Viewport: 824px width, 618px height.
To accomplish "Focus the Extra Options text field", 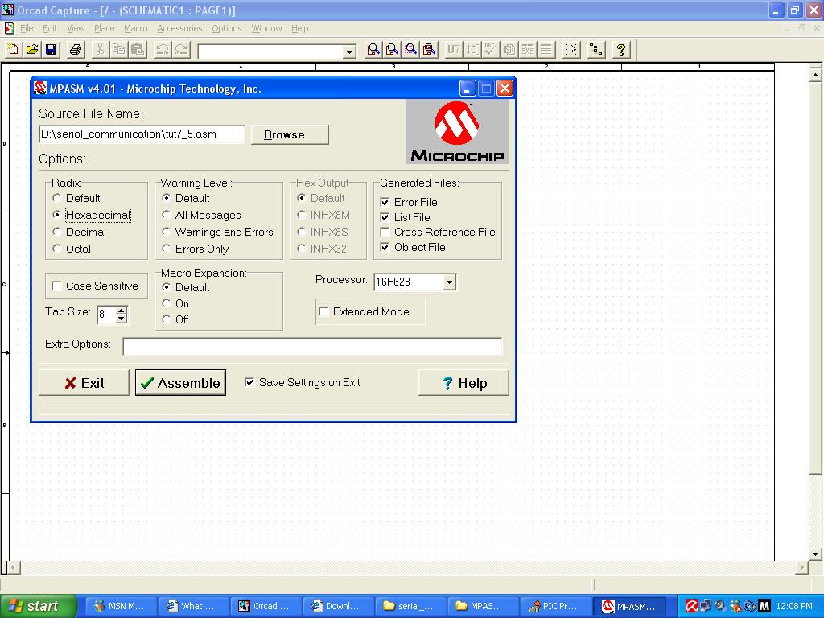I will (313, 347).
